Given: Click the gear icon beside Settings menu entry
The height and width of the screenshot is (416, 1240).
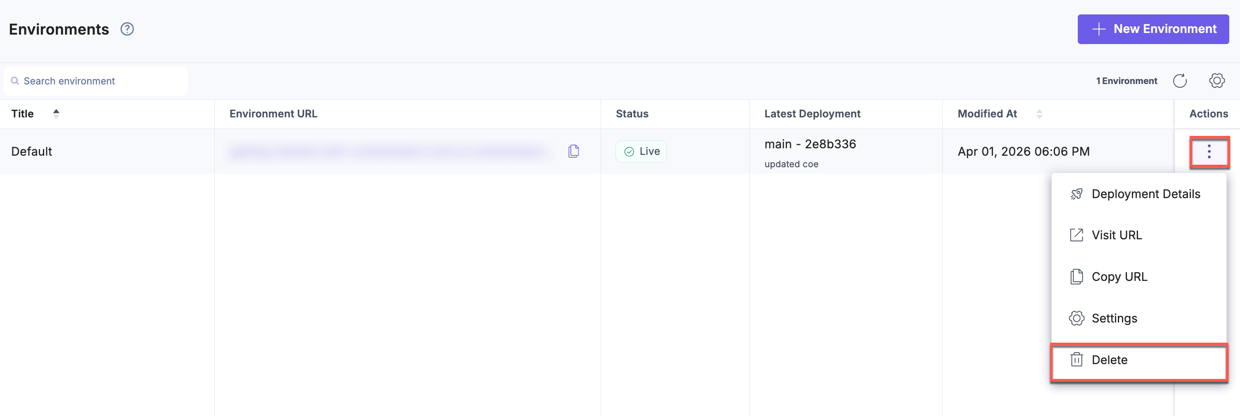Looking at the screenshot, I should pyautogui.click(x=1077, y=318).
